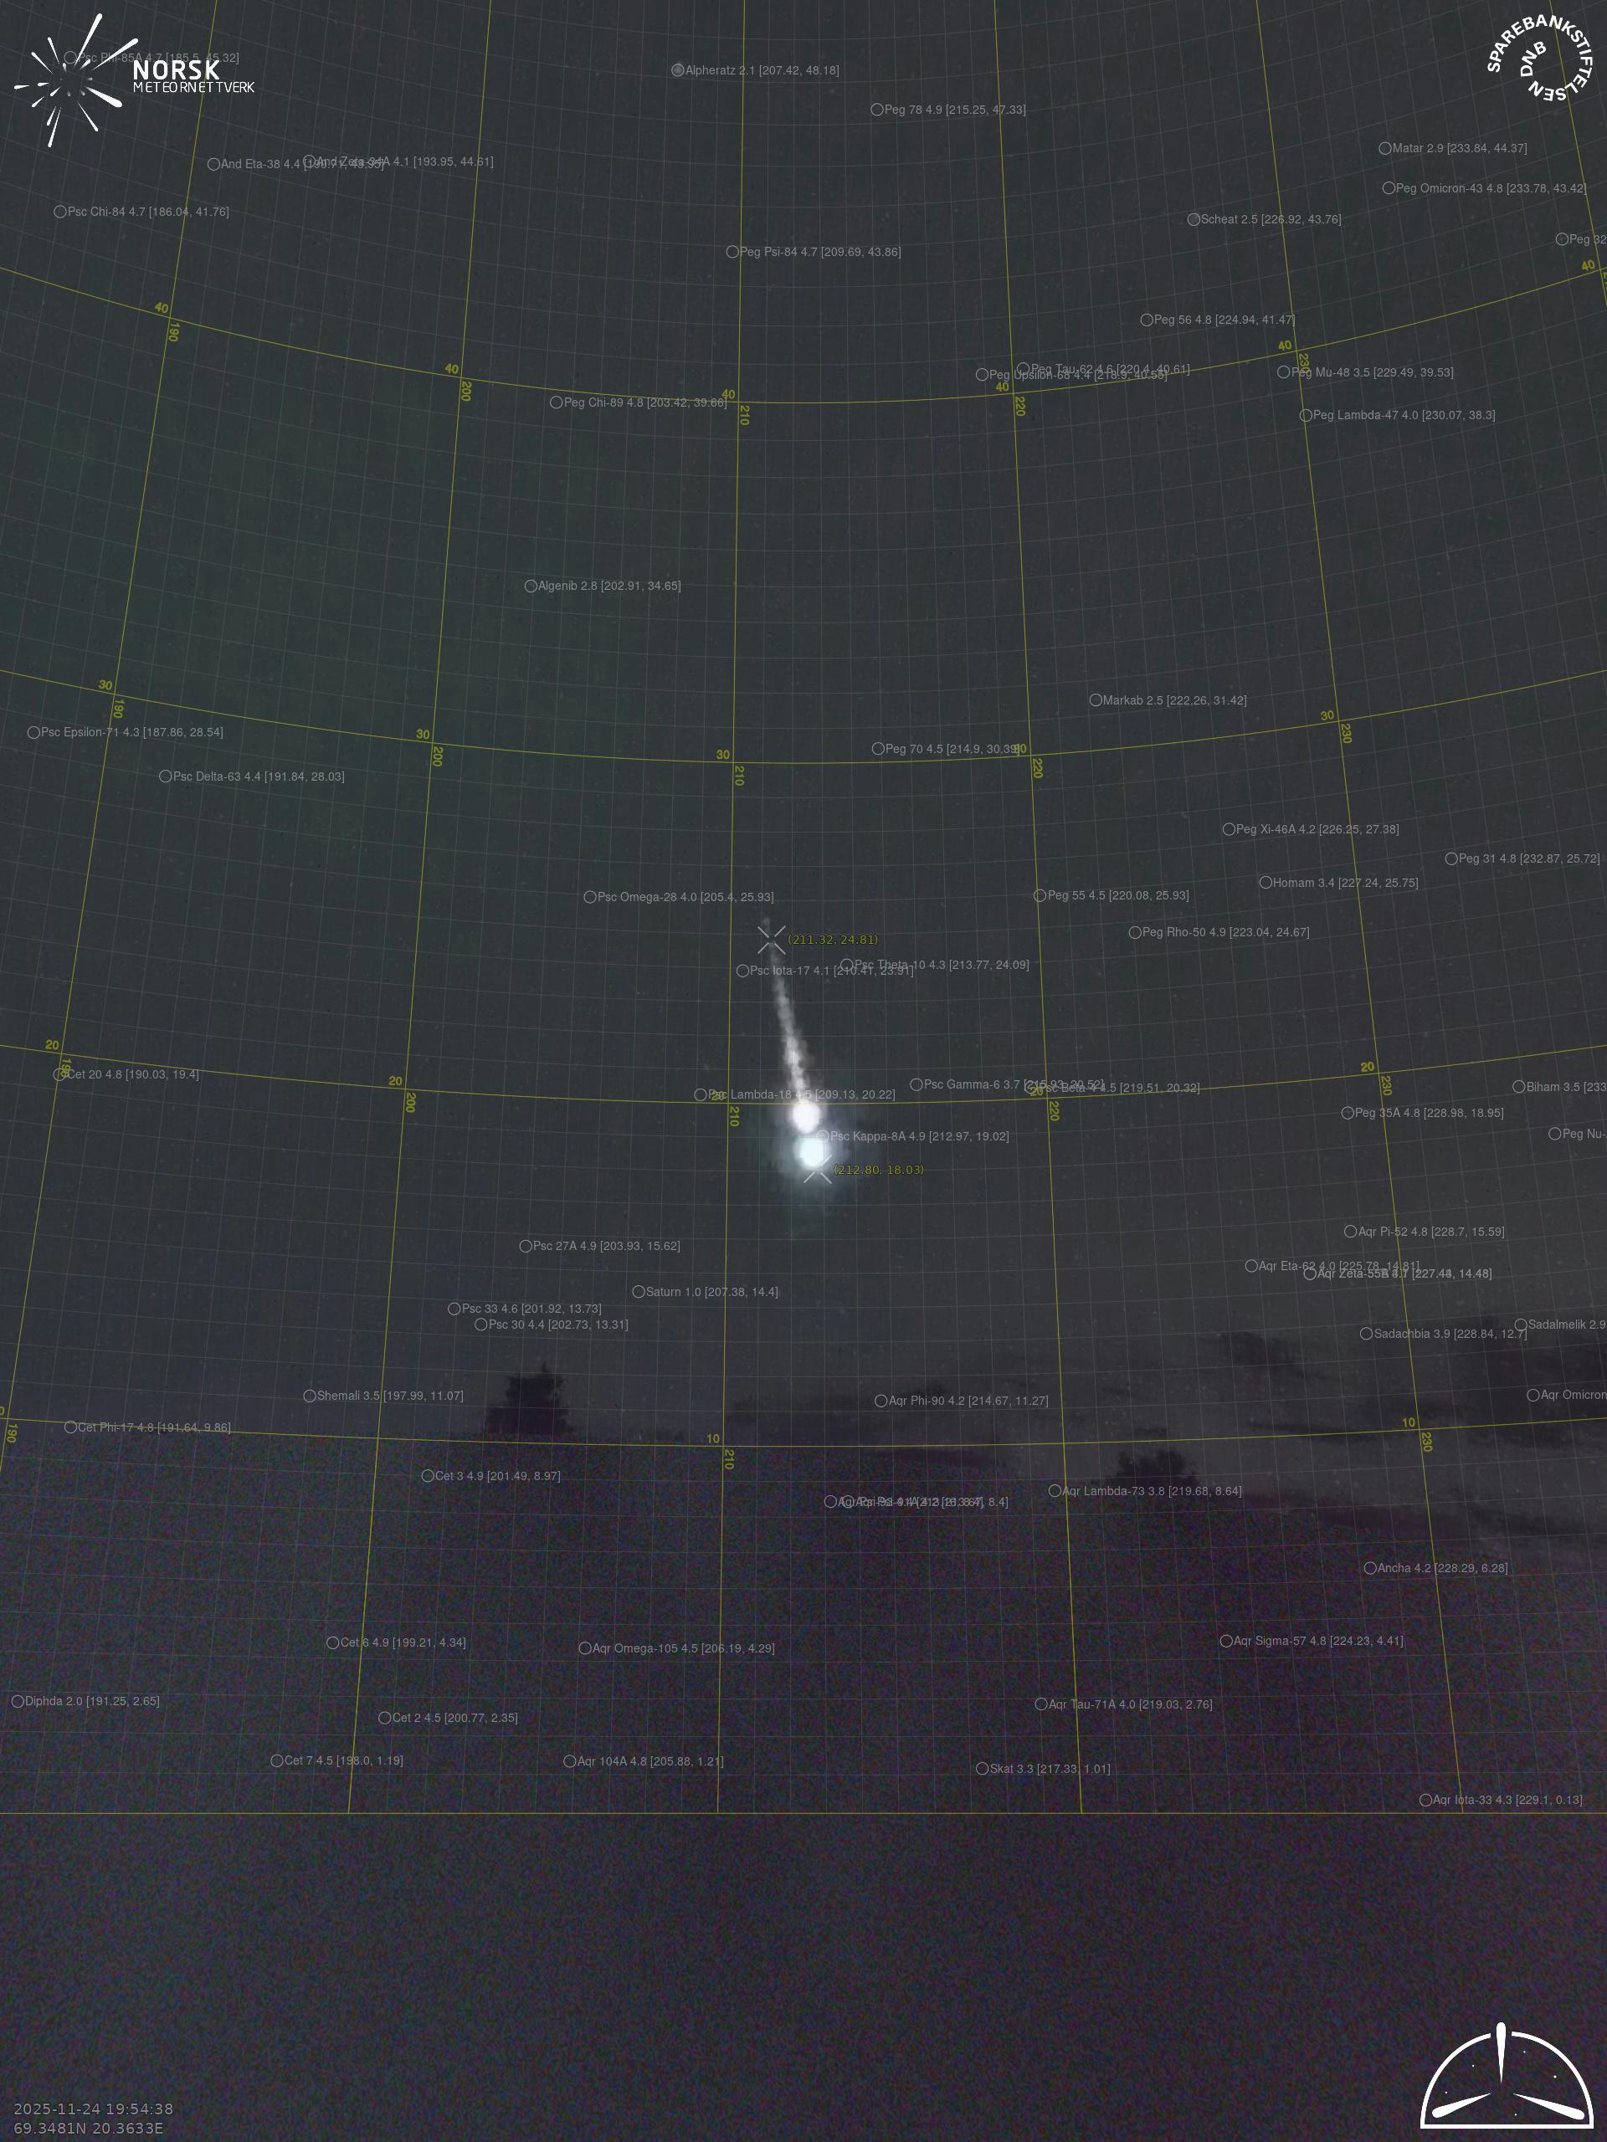Click the Skat star circle marker
1607x2142 pixels.
[981, 1768]
